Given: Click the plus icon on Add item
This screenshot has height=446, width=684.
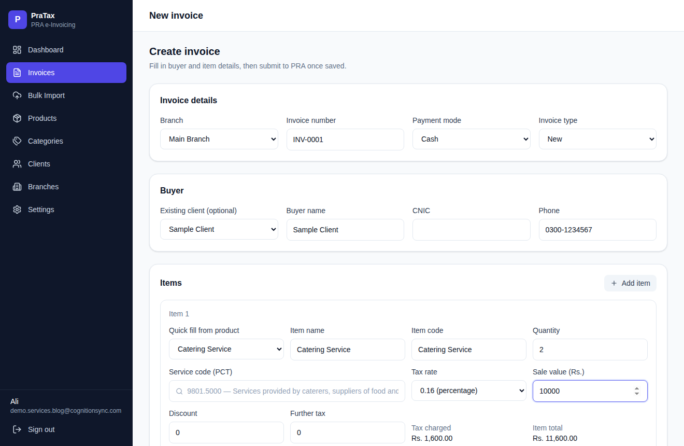Looking at the screenshot, I should tap(614, 283).
